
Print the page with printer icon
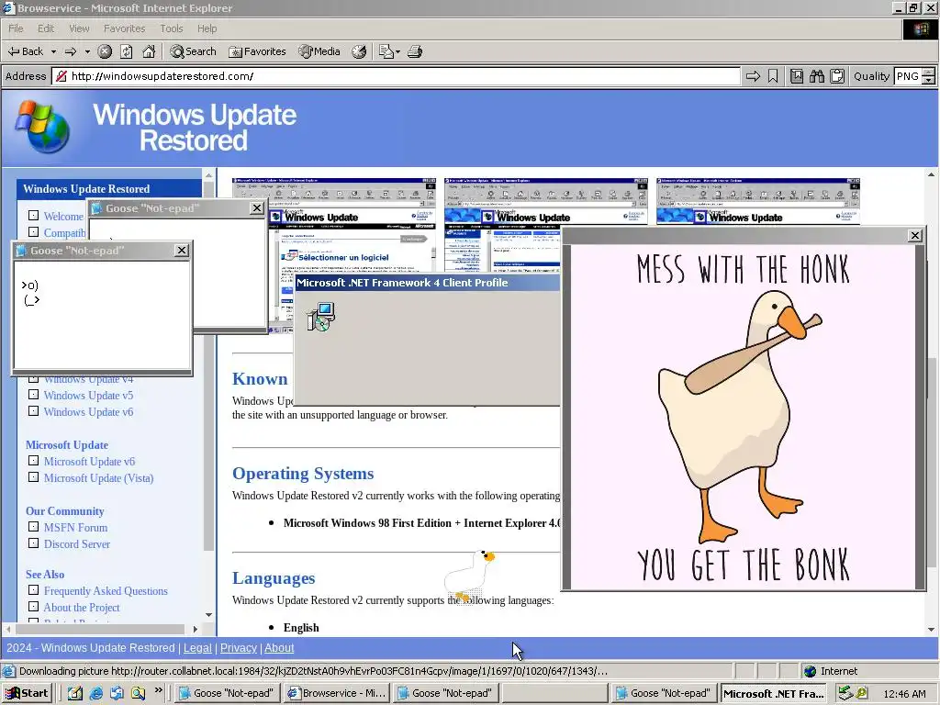415,51
